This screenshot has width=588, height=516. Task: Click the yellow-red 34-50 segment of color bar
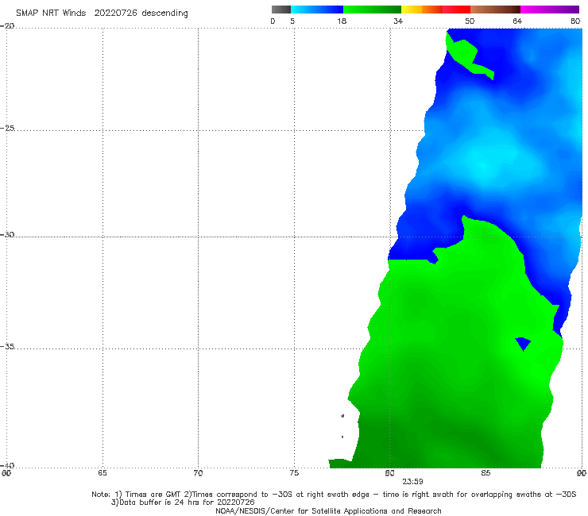click(435, 10)
